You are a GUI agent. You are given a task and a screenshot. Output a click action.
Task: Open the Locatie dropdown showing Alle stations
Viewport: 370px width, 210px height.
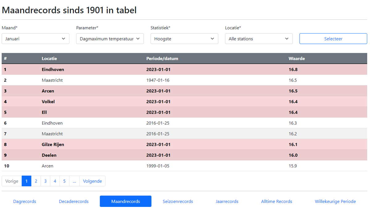pos(259,39)
